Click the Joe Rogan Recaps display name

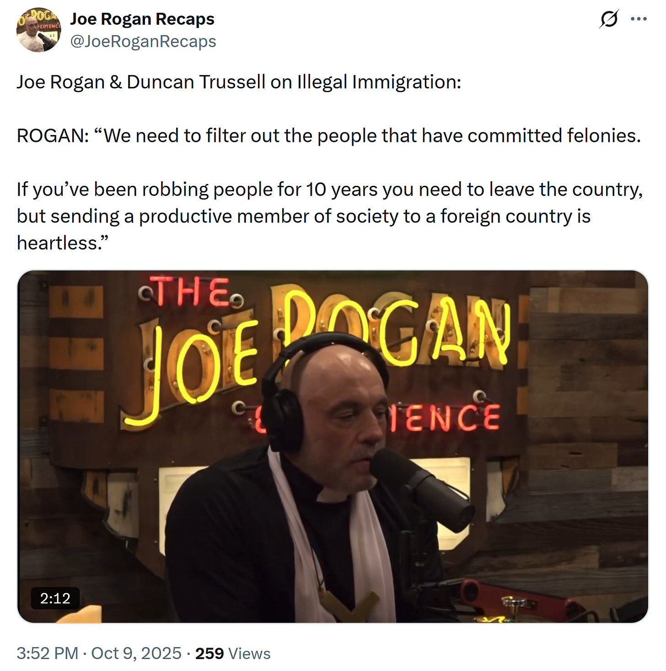142,19
